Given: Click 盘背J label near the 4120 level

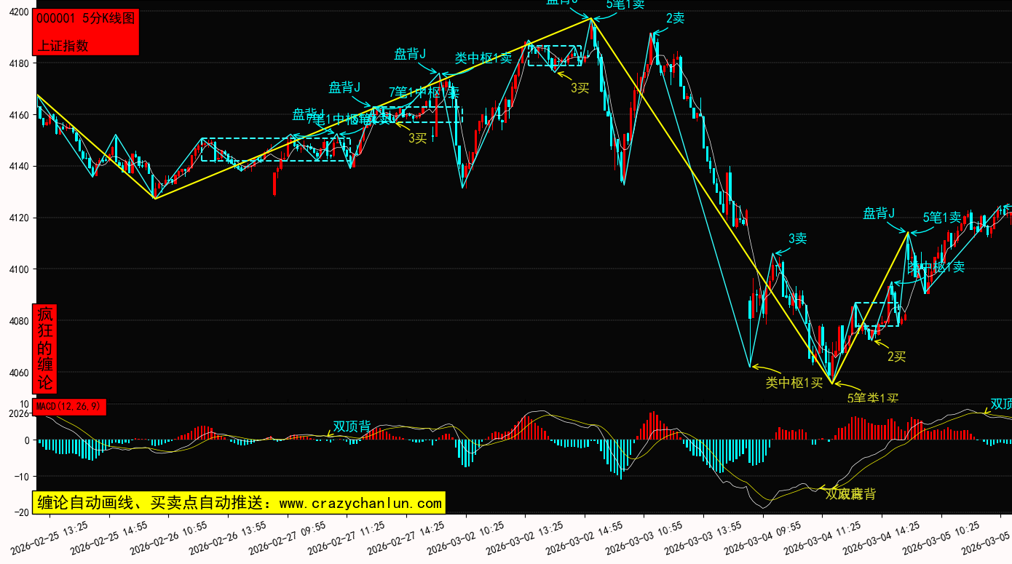Looking at the screenshot, I should point(878,214).
